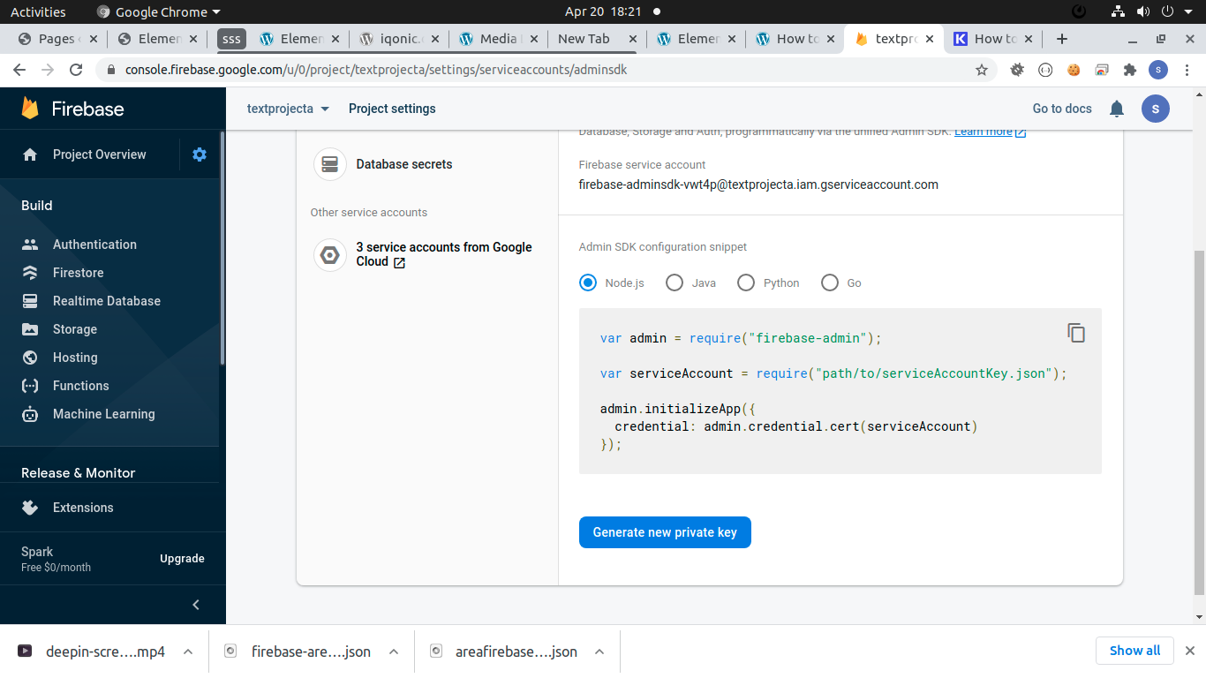The height and width of the screenshot is (678, 1206).
Task: Click the Firebase logo in the sidebar
Action: [x=73, y=109]
